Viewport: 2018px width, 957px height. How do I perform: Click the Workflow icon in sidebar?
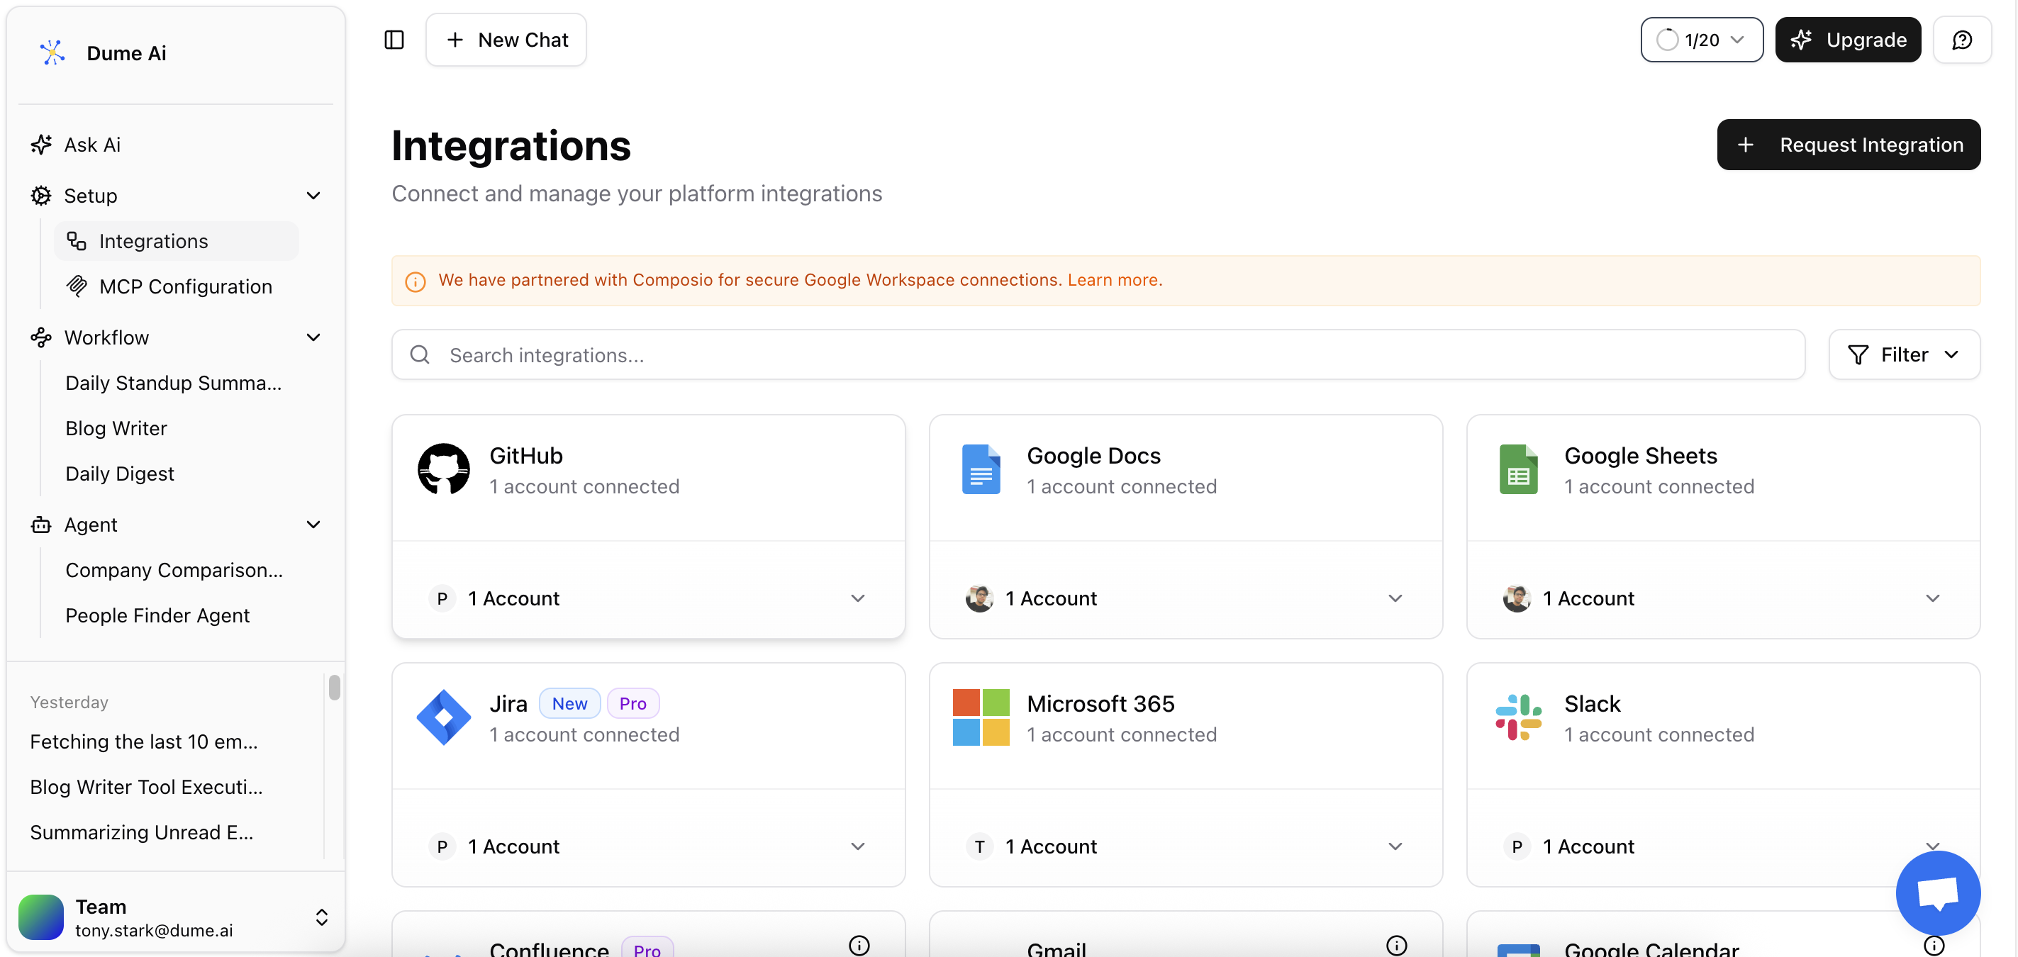pyautogui.click(x=40, y=337)
